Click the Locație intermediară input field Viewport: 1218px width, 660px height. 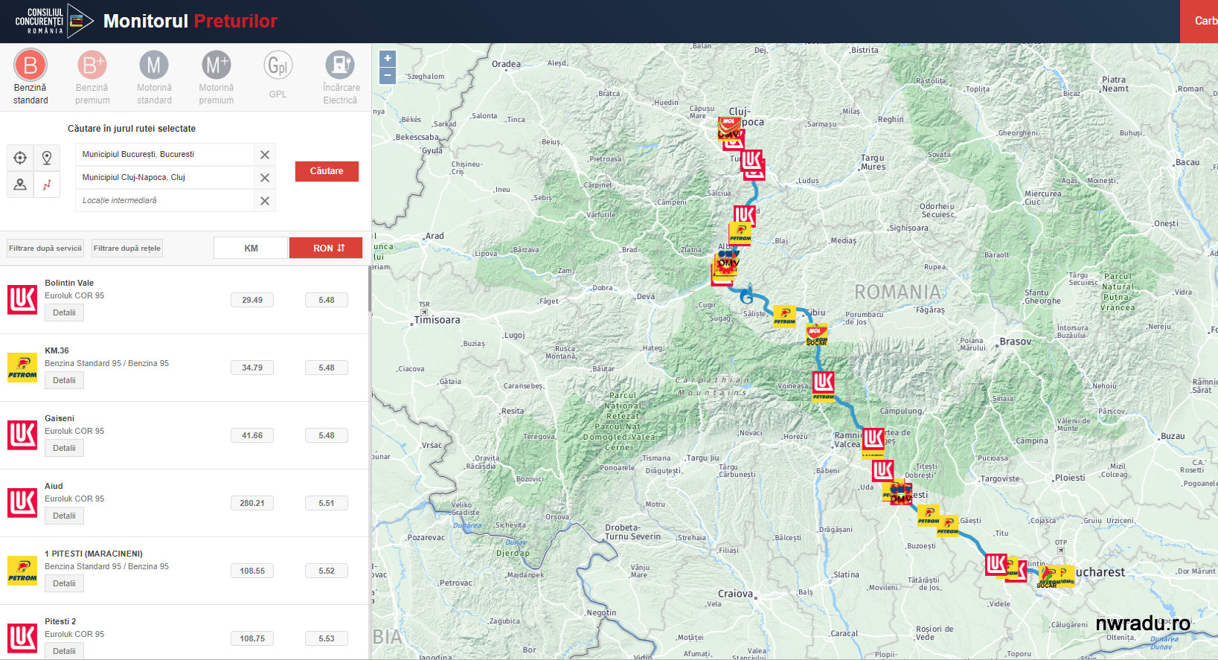(164, 201)
